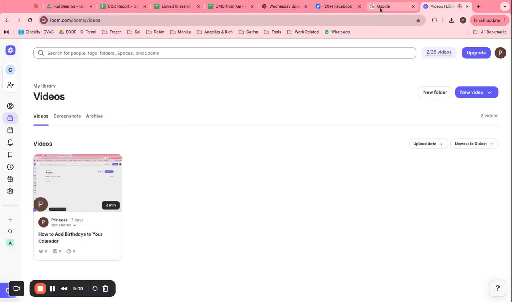The image size is (512, 302).
Task: Switch to the Screenshots tab
Action: pyautogui.click(x=67, y=116)
